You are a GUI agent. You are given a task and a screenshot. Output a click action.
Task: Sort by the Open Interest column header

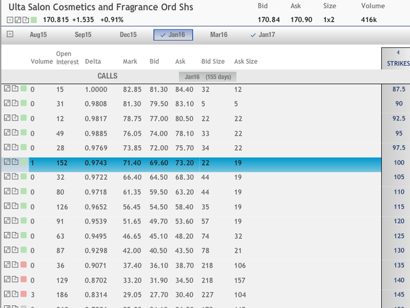[67, 57]
